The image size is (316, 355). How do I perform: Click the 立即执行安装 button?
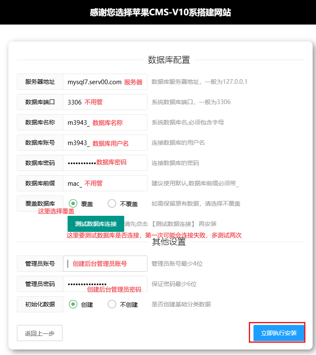279,333
